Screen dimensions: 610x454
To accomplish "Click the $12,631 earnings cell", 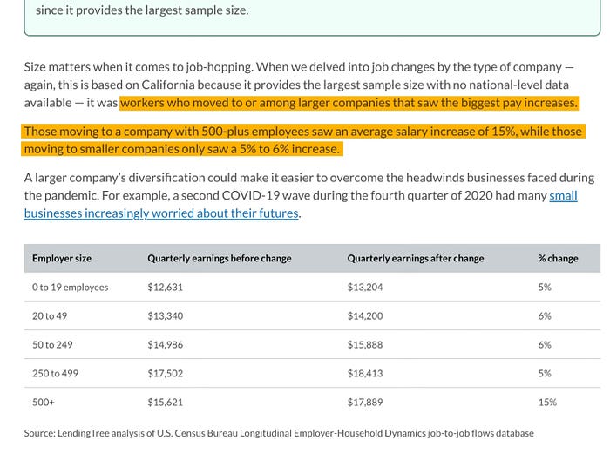I will [x=166, y=288].
